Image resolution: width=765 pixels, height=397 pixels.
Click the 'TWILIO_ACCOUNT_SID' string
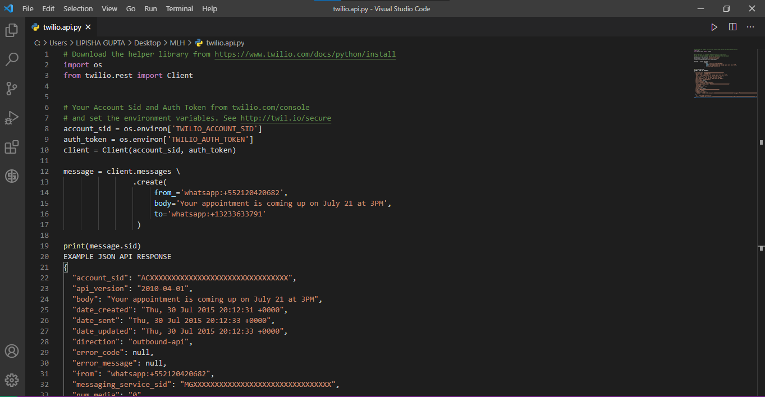(215, 129)
